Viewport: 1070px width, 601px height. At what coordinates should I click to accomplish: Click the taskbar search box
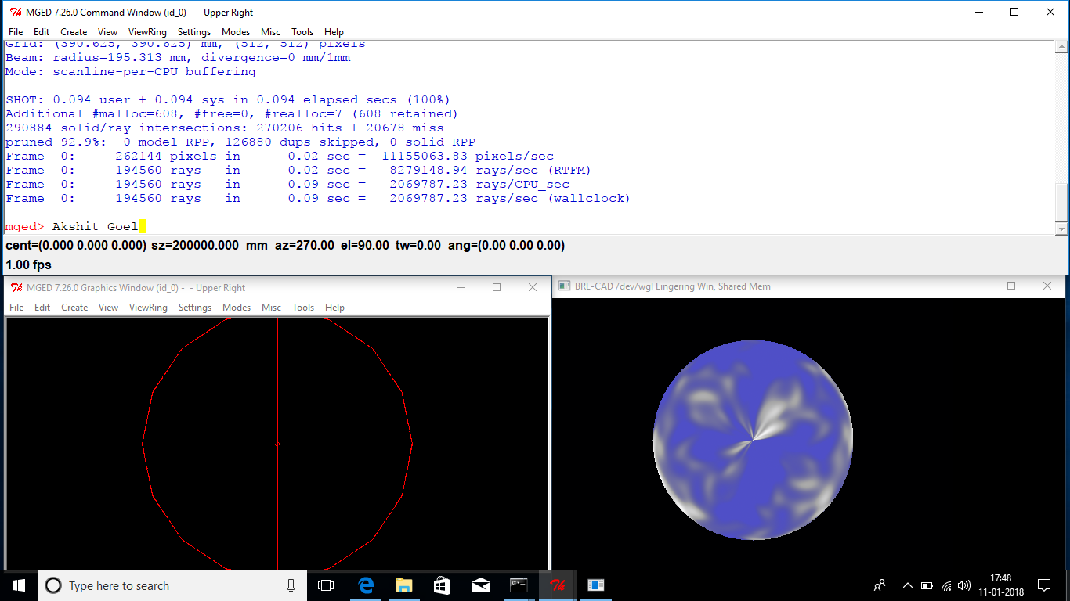(172, 585)
